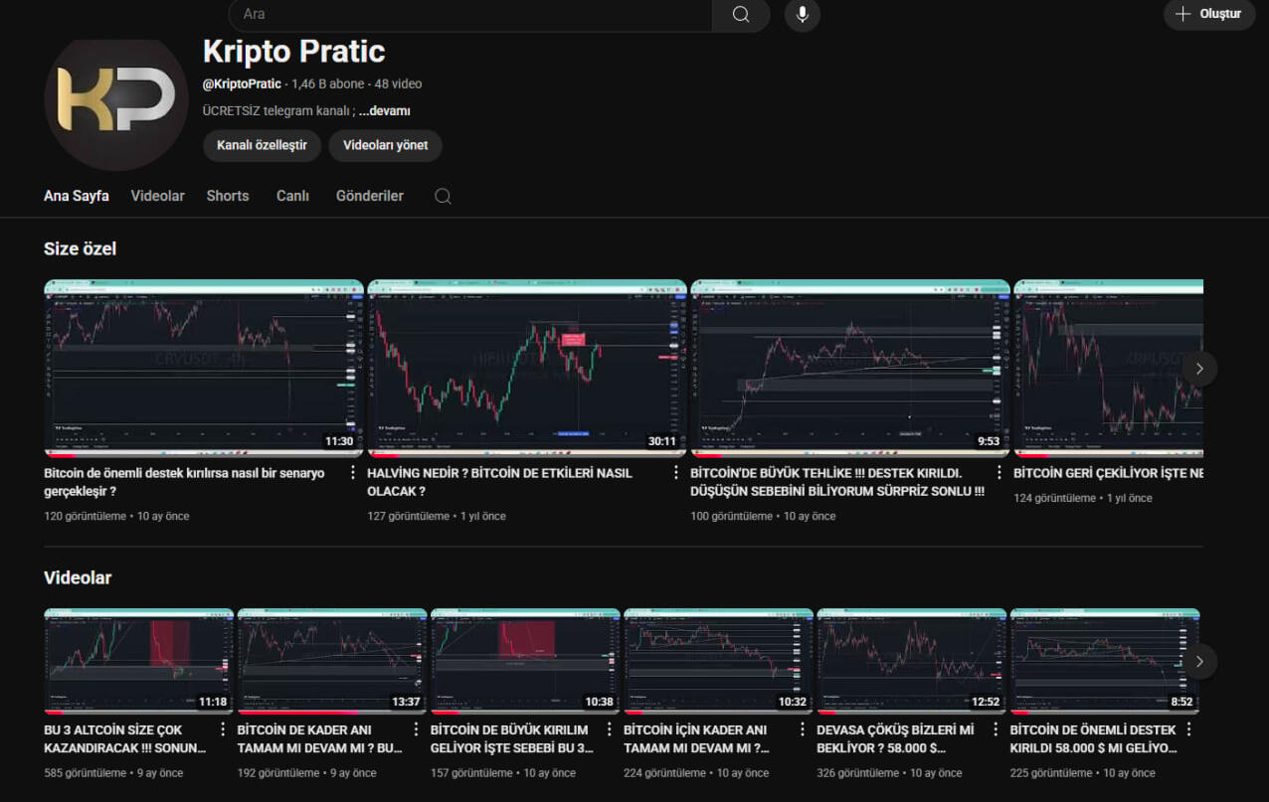
Task: Click the Kanalı özelleştir button
Action: [262, 145]
